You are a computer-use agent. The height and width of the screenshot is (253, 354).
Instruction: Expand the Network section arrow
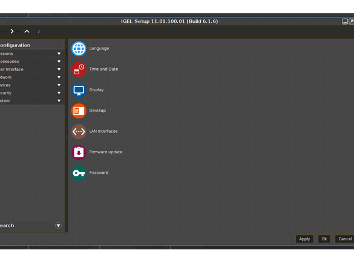coord(59,77)
